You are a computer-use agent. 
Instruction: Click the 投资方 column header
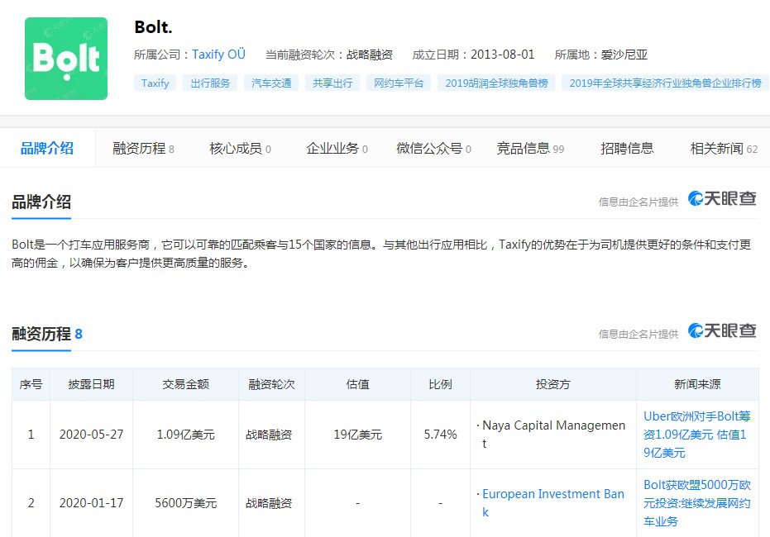click(x=553, y=384)
